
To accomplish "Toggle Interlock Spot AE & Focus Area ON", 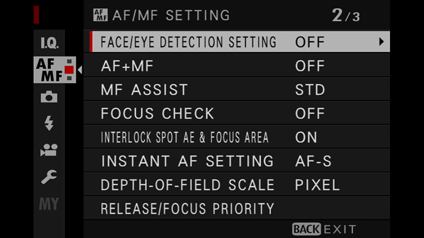I will click(x=306, y=137).
